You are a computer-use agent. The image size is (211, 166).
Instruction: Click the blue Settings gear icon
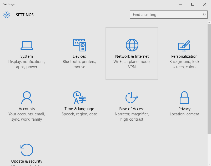[x=7, y=15]
